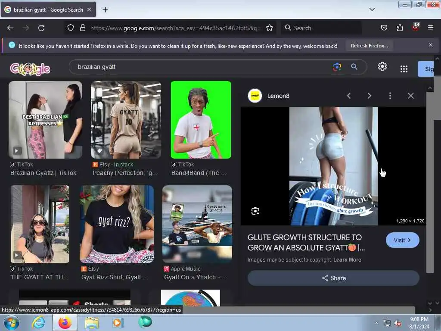The height and width of the screenshot is (331, 441).
Task: Click the Firefox taskbar icon
Action: coord(65,322)
